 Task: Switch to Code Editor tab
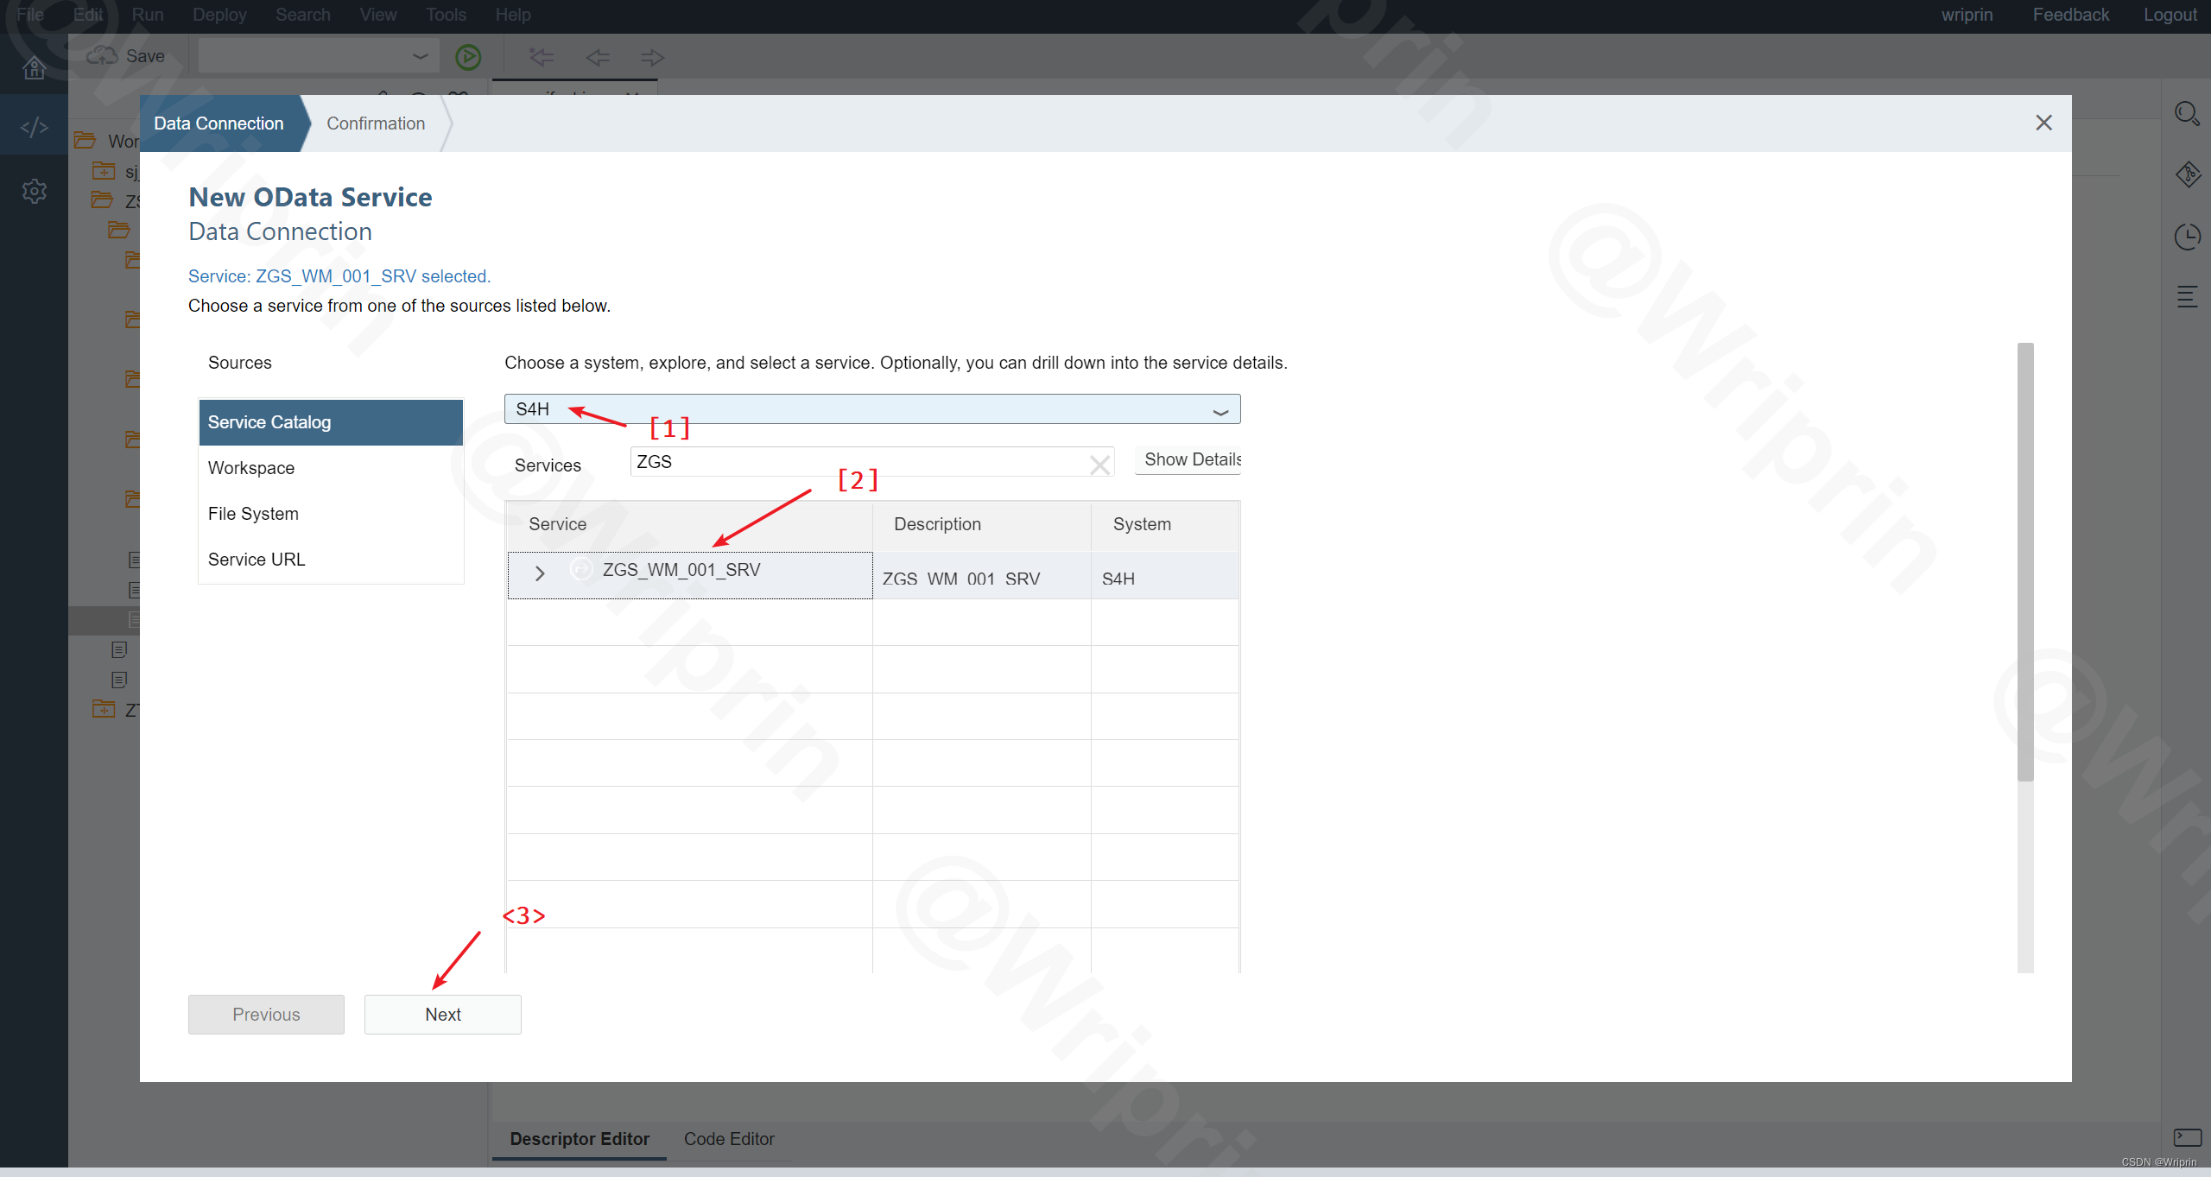click(729, 1139)
